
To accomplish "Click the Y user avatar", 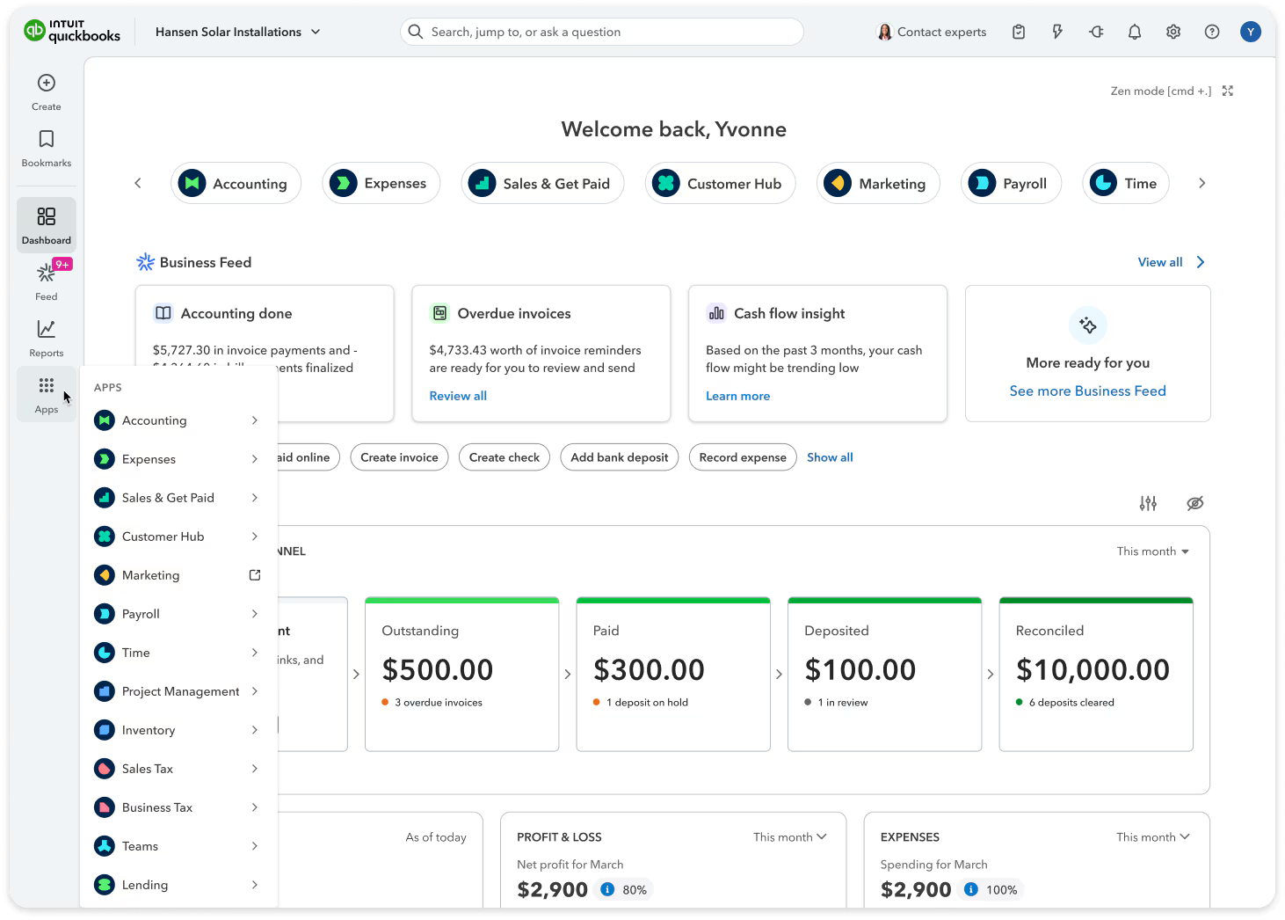I will tap(1251, 32).
